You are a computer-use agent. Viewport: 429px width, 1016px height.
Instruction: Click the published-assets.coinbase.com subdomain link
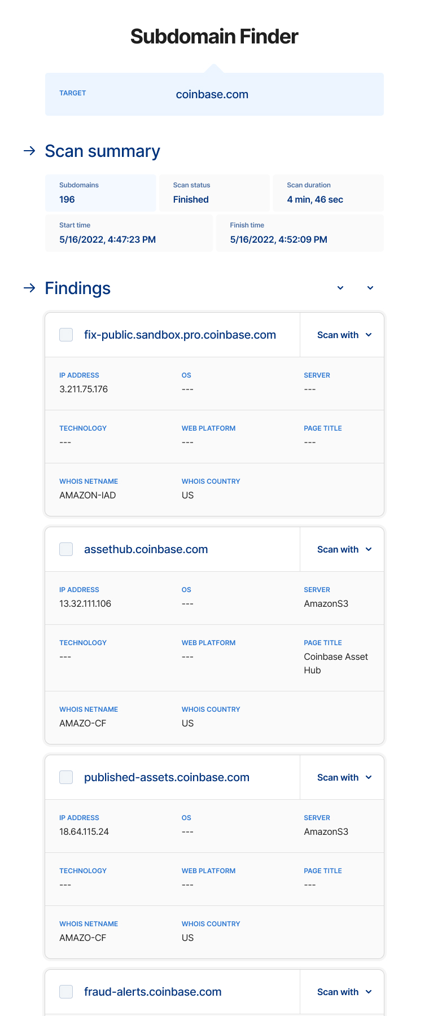point(167,777)
